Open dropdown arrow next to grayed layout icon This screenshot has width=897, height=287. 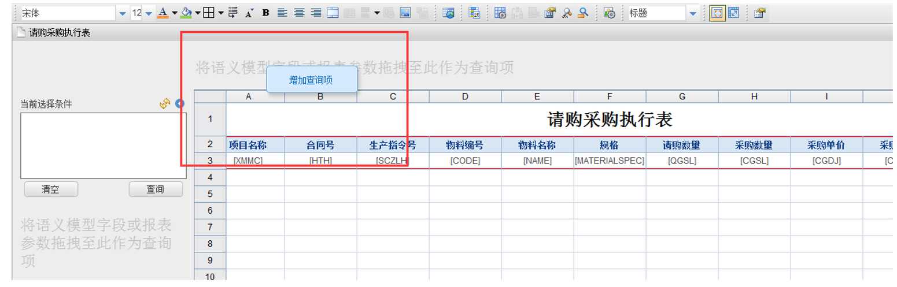point(376,13)
